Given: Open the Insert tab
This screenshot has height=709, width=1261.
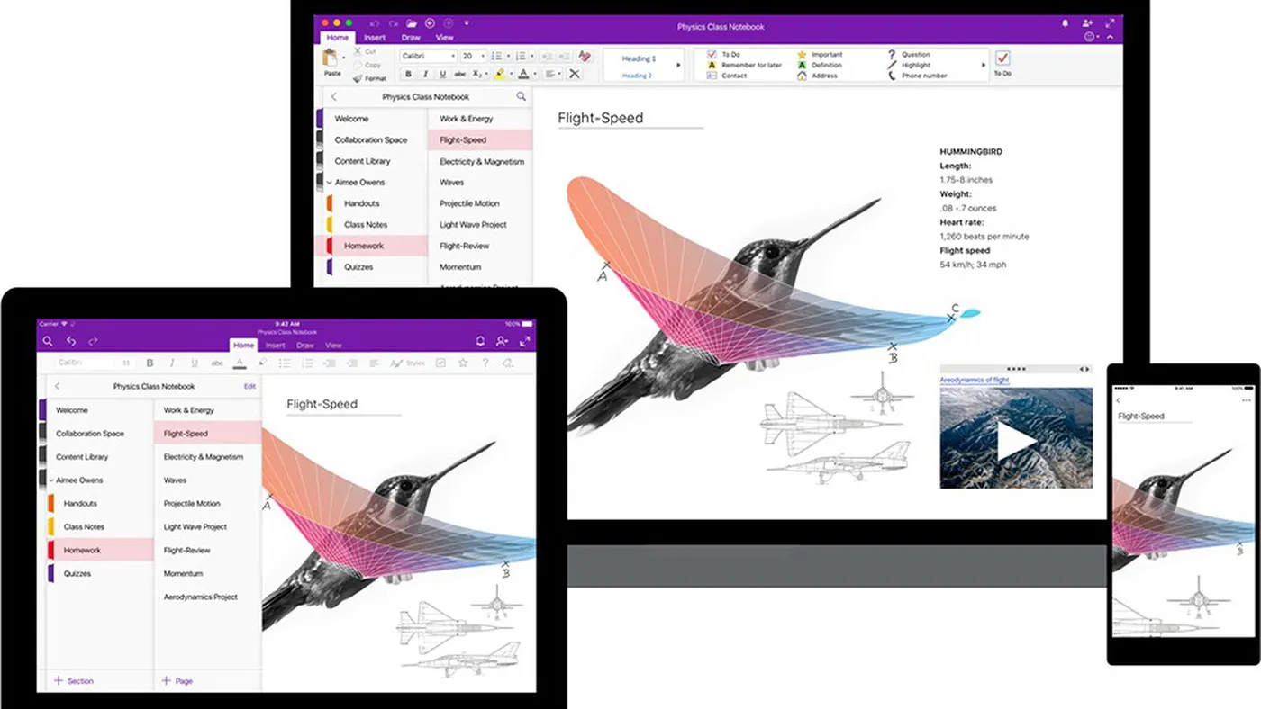Looking at the screenshot, I should (374, 38).
